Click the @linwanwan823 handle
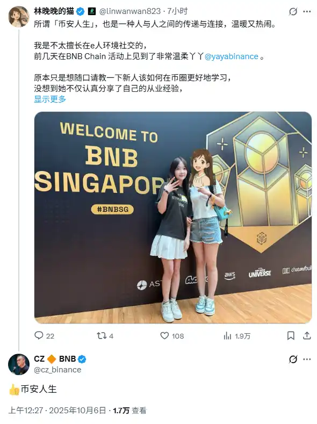 click(x=130, y=11)
